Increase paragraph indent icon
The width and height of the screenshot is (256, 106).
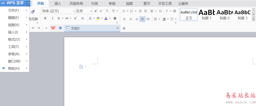click(145, 11)
